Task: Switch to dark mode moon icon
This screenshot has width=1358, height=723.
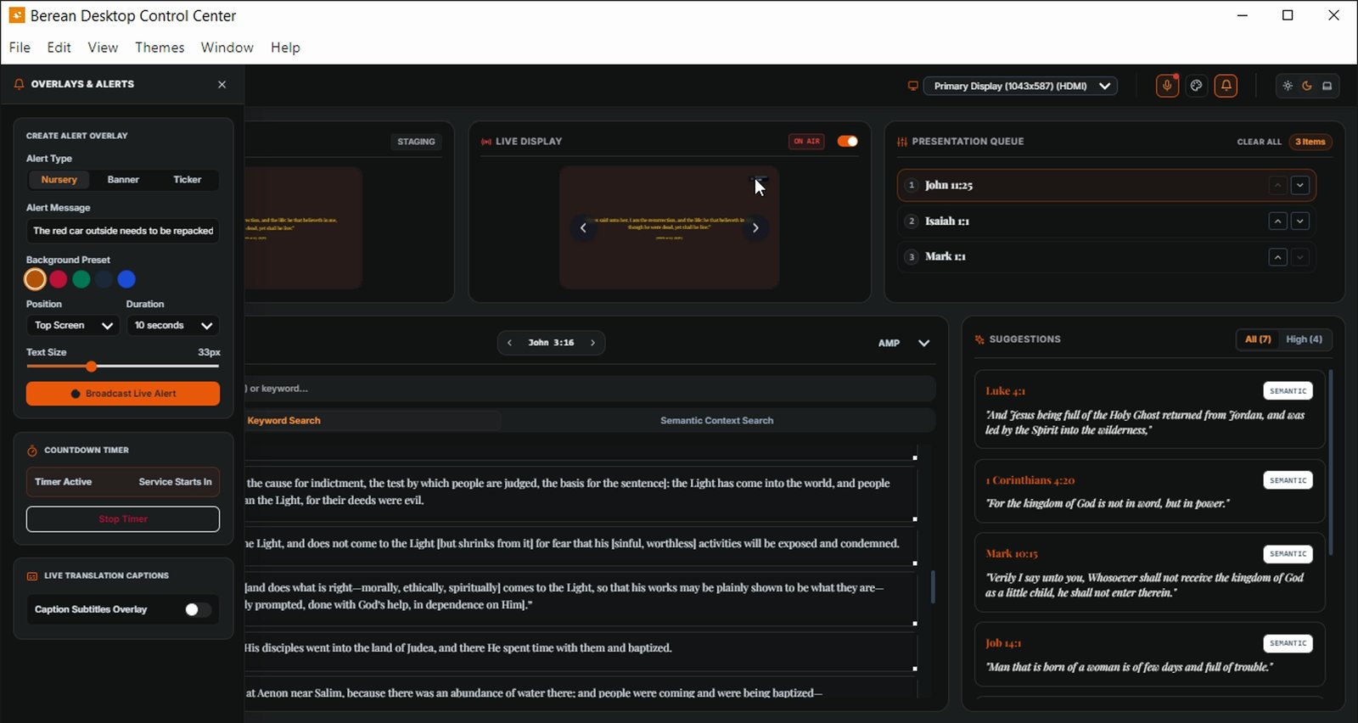Action: pyautogui.click(x=1307, y=86)
